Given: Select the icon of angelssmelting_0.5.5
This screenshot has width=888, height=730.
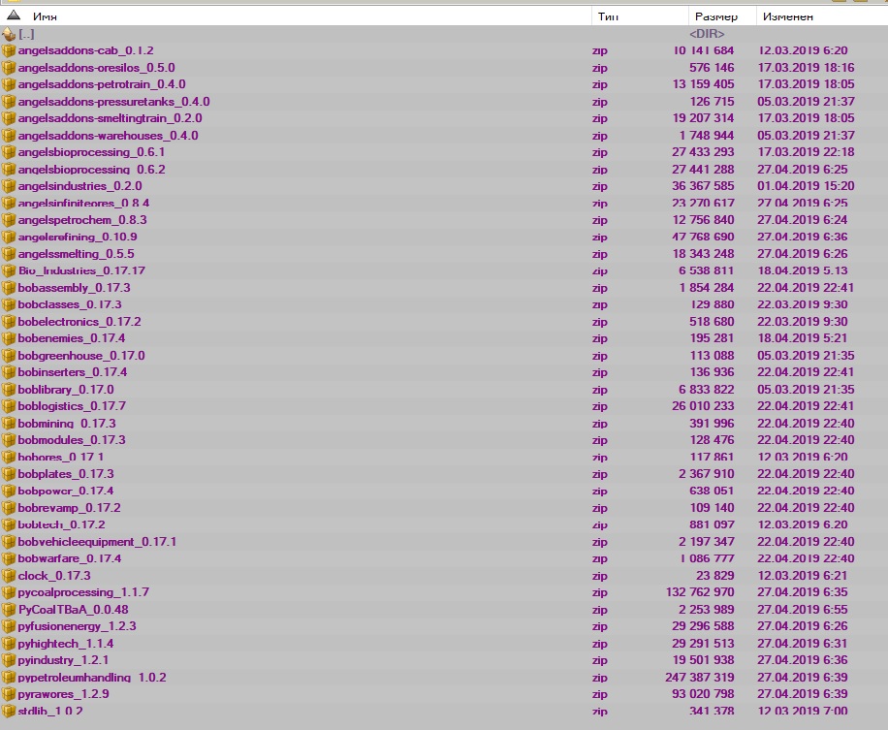Looking at the screenshot, I should coord(9,254).
